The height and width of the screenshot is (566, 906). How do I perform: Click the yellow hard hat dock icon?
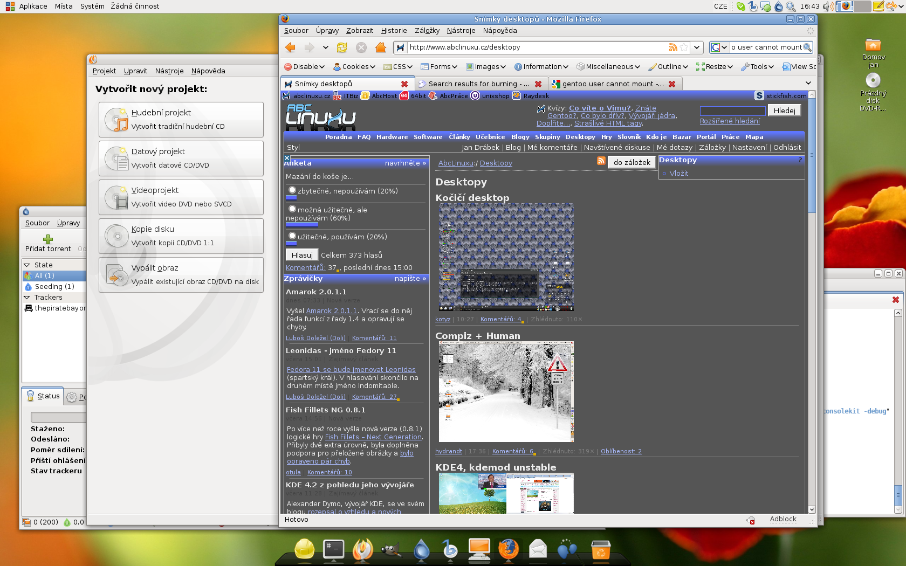pos(305,549)
